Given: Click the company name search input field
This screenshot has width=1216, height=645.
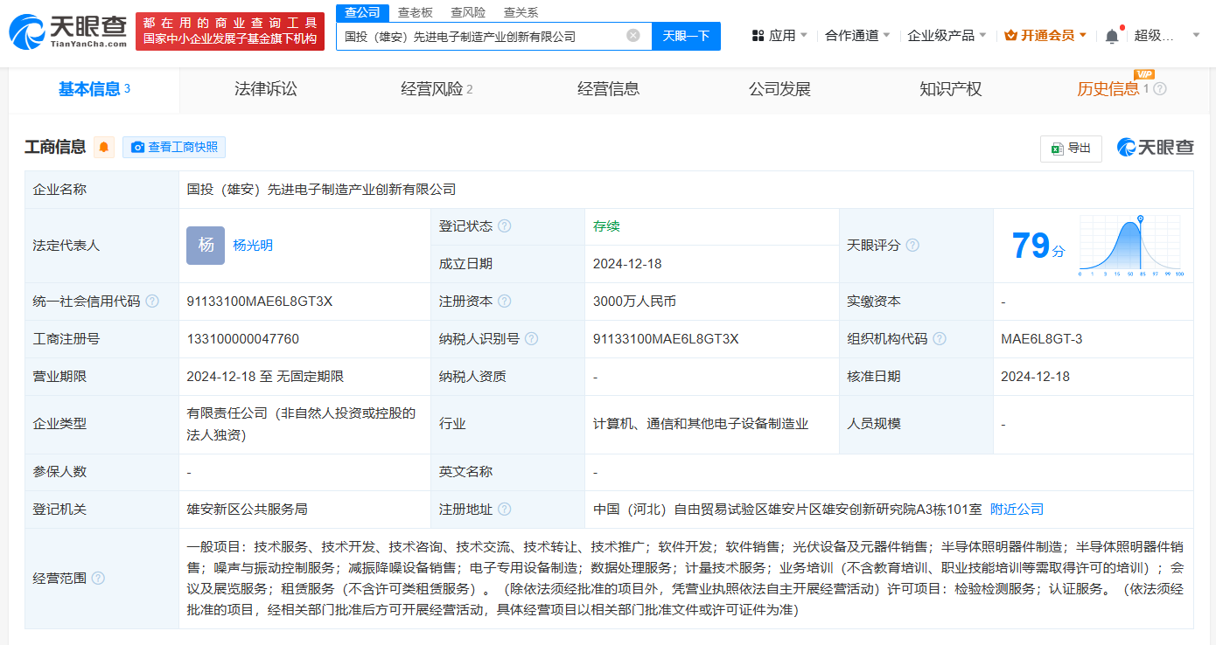Looking at the screenshot, I should [481, 36].
